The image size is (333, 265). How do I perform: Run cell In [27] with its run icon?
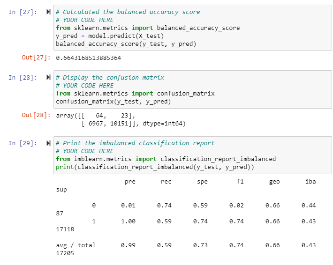click(x=48, y=12)
